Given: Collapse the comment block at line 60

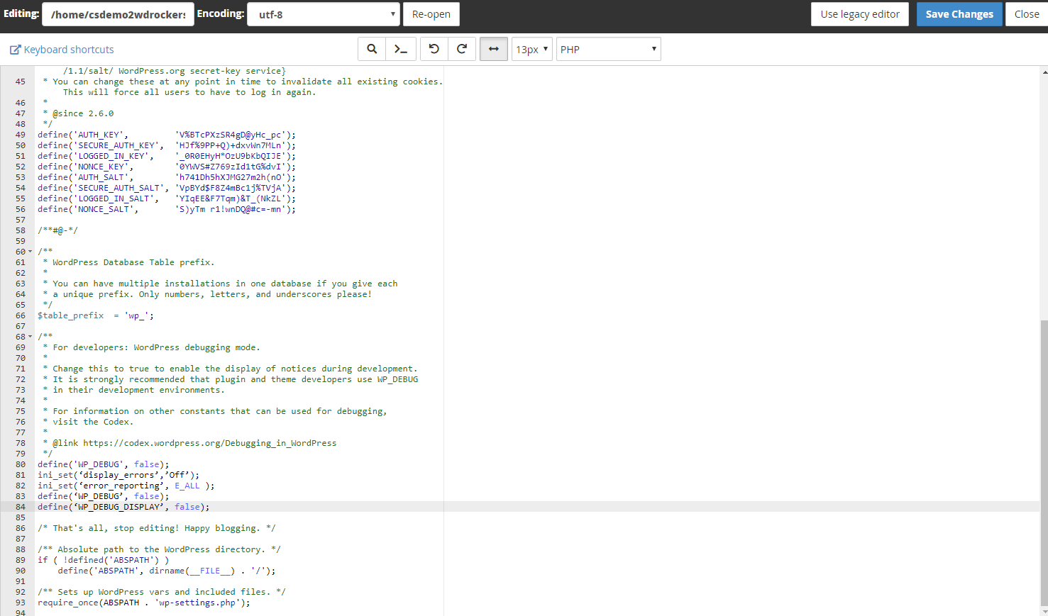Looking at the screenshot, I should [x=30, y=252].
